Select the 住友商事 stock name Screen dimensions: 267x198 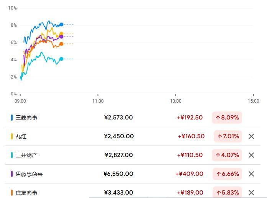[x=26, y=193]
